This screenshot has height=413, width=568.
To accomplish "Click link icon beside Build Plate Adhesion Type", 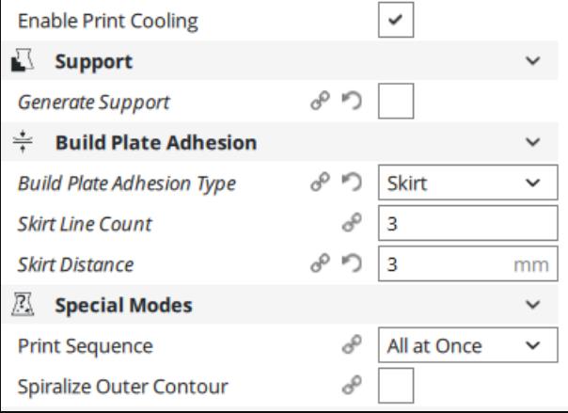I will coord(321,182).
